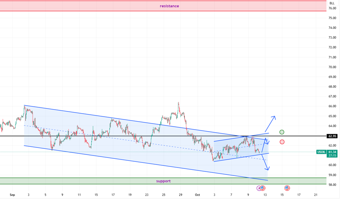Open the US flag event beside lightning icon
The image size is (342, 199).
click(263, 188)
